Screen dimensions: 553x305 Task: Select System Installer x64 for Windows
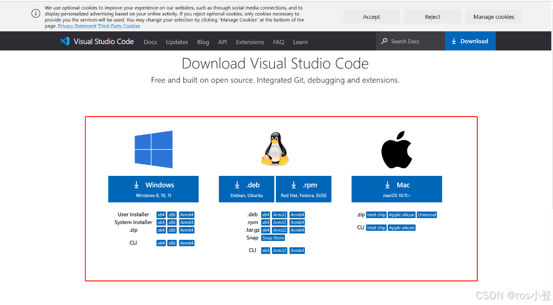click(x=161, y=223)
